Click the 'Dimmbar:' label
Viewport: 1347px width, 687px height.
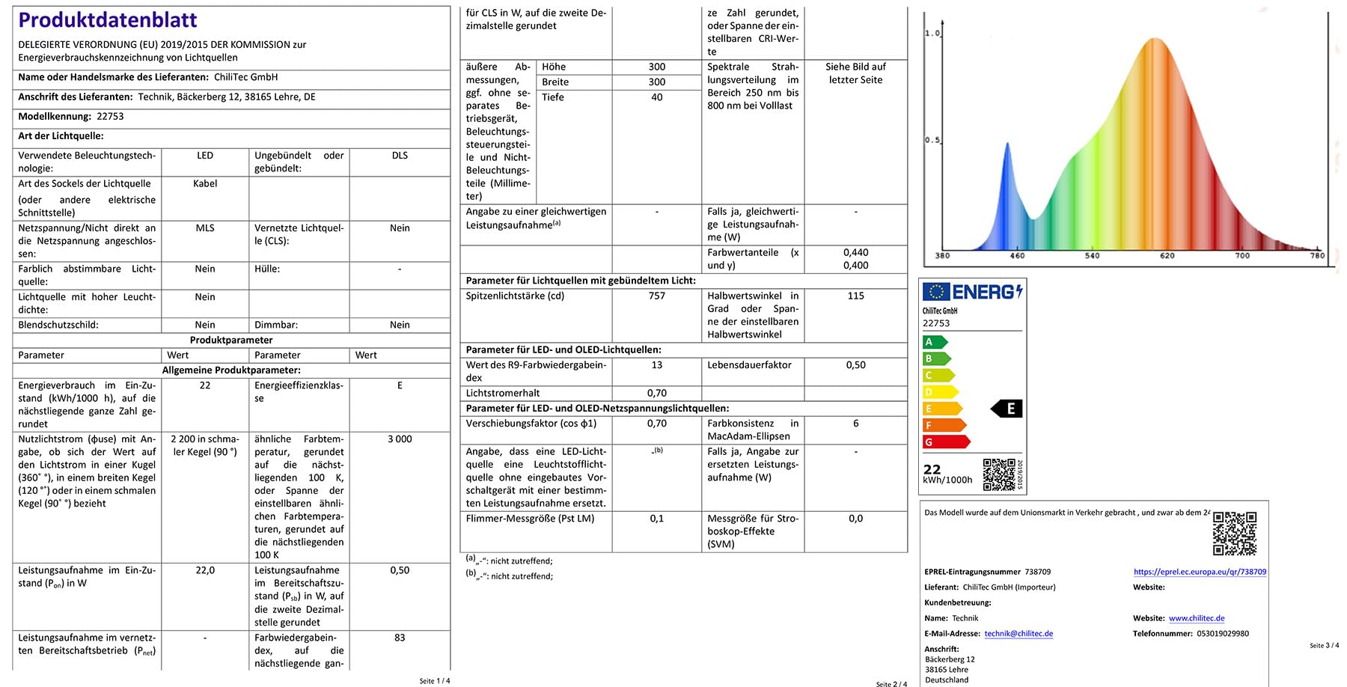point(276,325)
